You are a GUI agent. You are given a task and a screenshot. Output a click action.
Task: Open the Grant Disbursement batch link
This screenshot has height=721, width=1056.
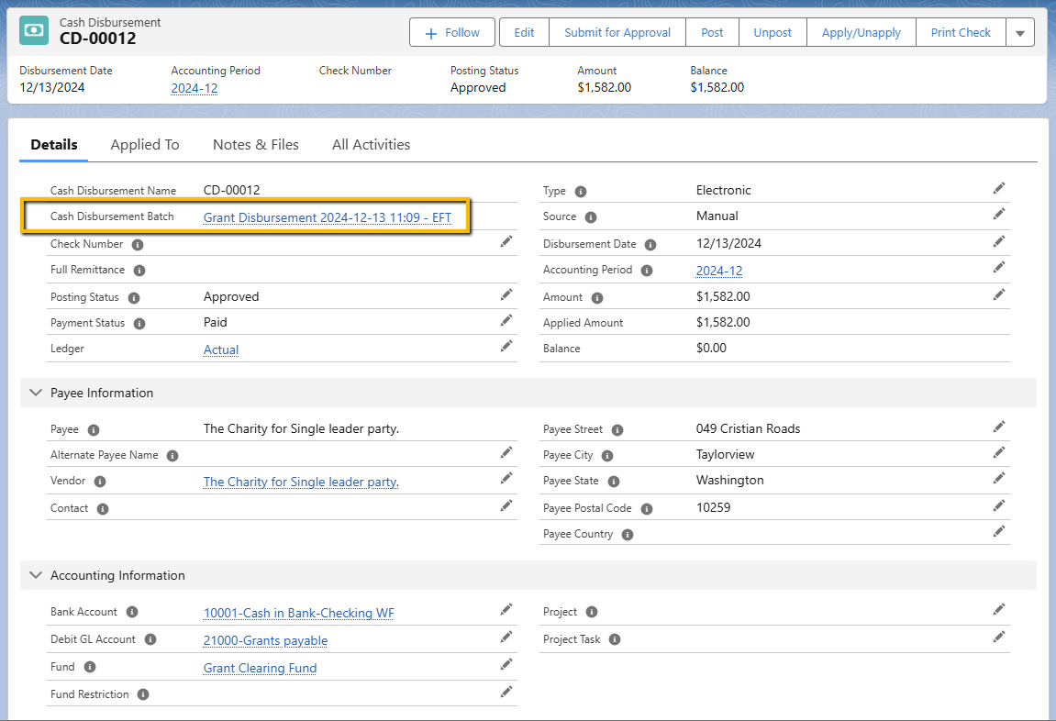coord(328,217)
